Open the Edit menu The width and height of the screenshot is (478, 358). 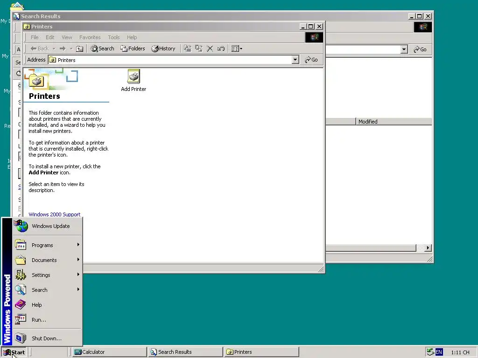(x=50, y=37)
